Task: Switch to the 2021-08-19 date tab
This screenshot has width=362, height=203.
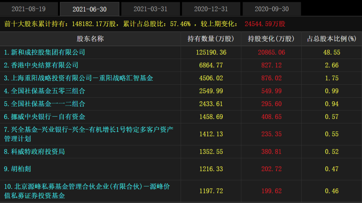Action: pyautogui.click(x=29, y=9)
